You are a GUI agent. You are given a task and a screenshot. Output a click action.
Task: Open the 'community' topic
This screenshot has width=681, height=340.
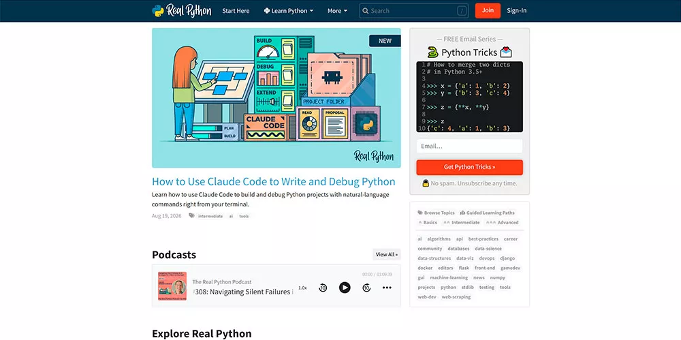click(x=430, y=249)
